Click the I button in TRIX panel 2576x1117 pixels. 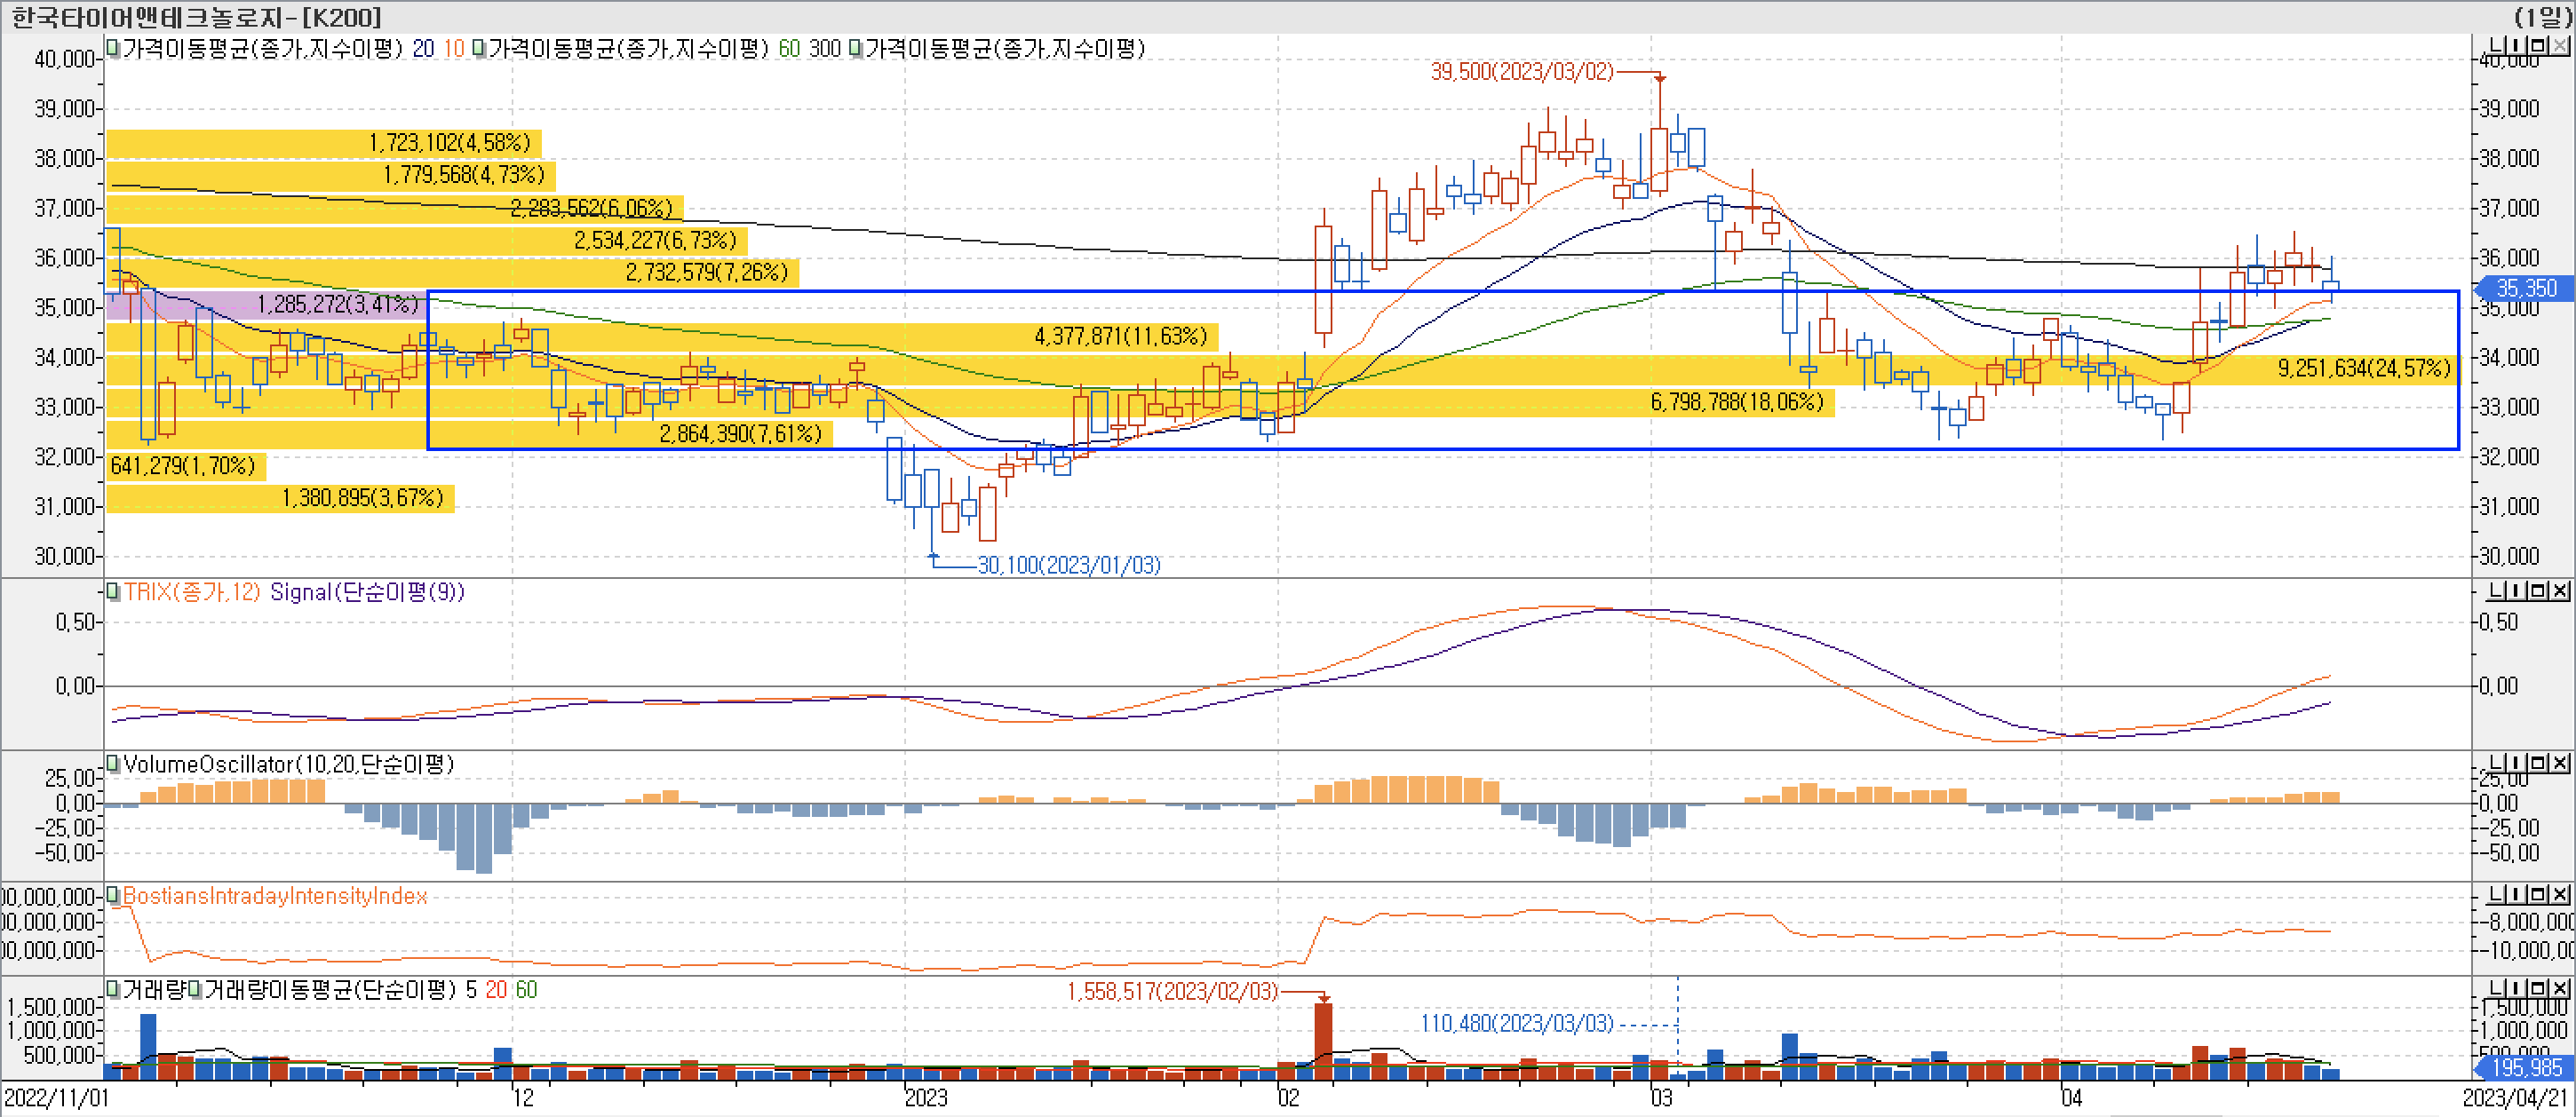(x=2514, y=591)
